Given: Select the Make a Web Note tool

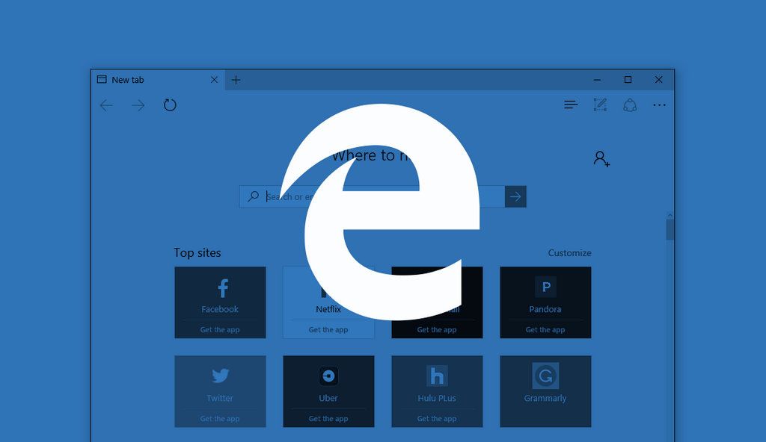Looking at the screenshot, I should coord(600,105).
